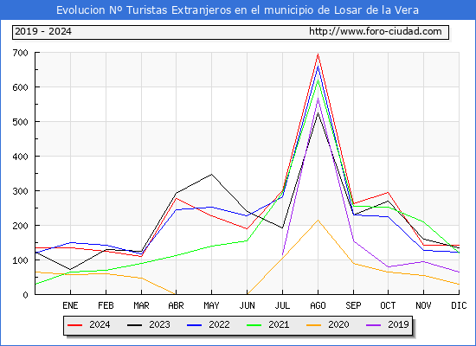476x346 pixels.
Task: Select the 2022 legend label
Action: coord(219,324)
